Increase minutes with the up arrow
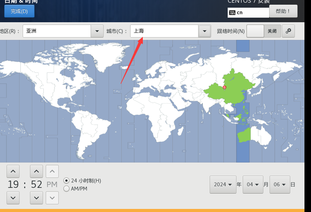The image size is (311, 212). tap(36, 171)
